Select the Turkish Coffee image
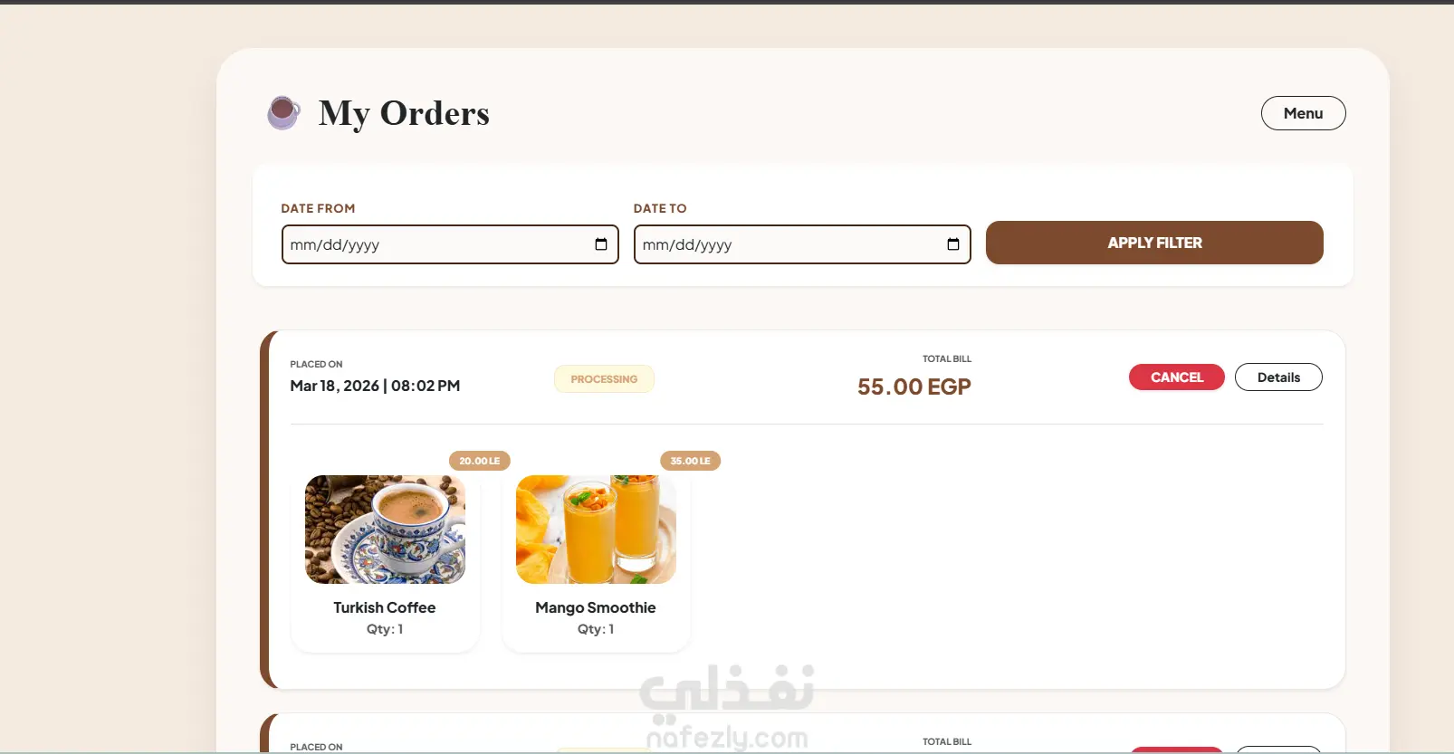The image size is (1454, 754). pos(385,530)
